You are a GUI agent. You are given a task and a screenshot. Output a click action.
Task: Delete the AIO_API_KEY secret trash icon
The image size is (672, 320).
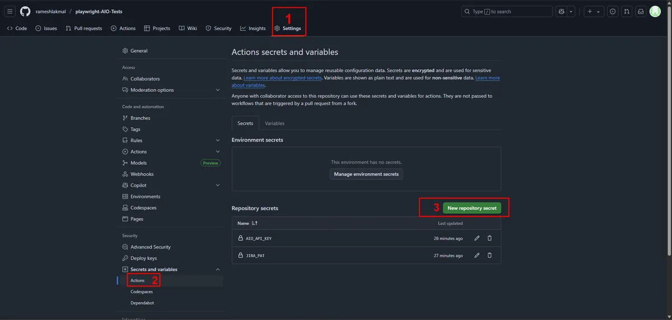pyautogui.click(x=489, y=238)
